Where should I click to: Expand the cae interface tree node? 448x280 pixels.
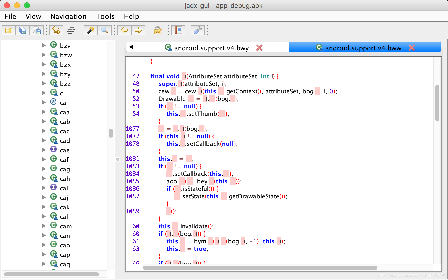tap(44, 150)
